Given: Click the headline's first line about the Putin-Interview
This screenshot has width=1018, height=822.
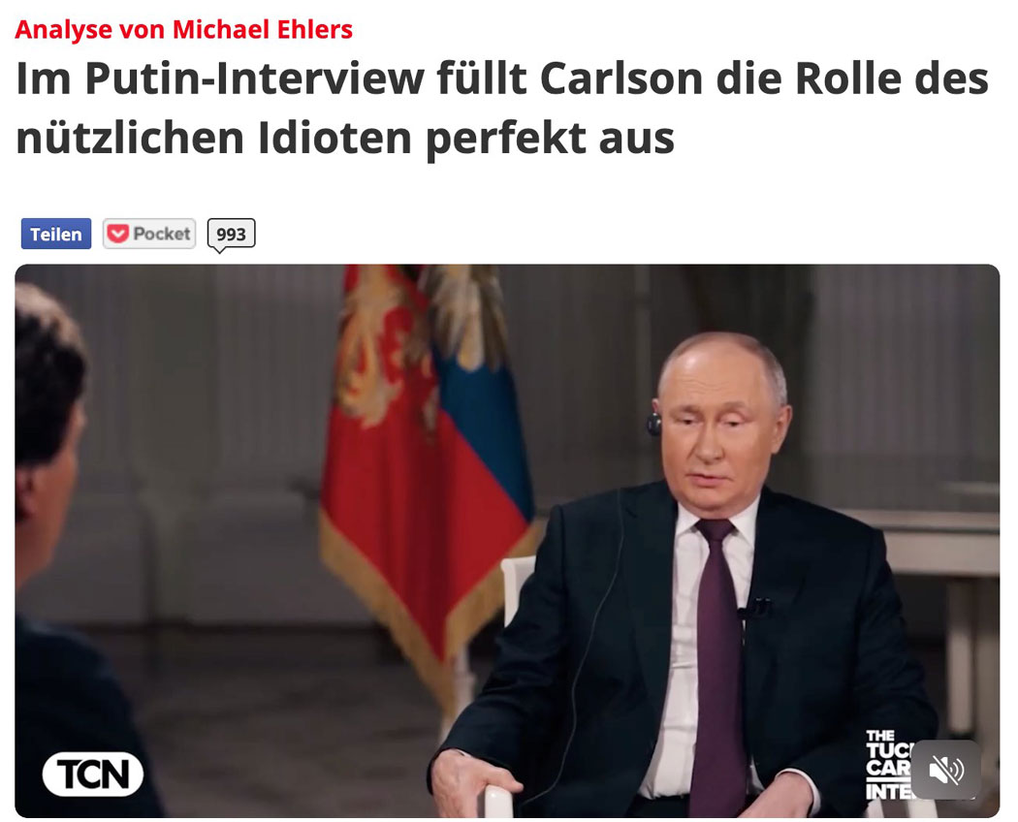Looking at the screenshot, I should pyautogui.click(x=502, y=78).
